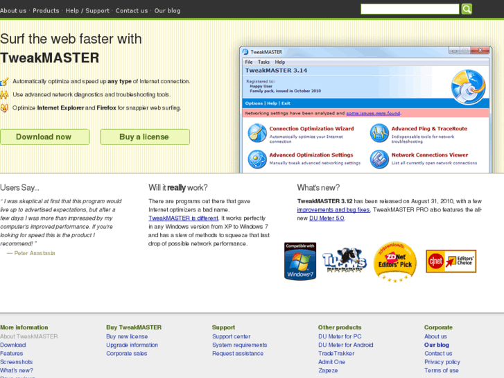Click the some issues were found link
Image resolution: width=504 pixels, height=378 pixels.
click(x=373, y=113)
